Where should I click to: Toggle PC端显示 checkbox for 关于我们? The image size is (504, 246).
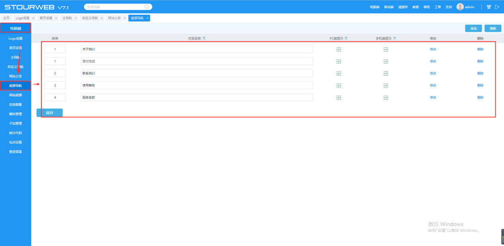coord(339,49)
